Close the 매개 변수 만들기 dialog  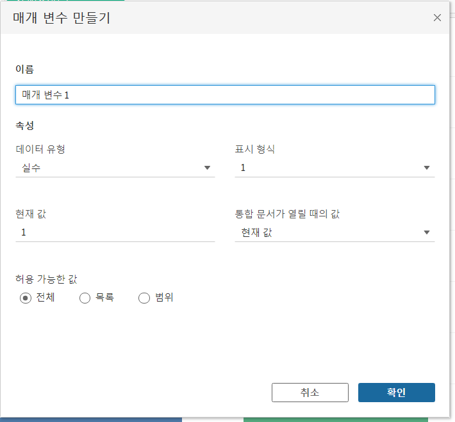point(437,18)
